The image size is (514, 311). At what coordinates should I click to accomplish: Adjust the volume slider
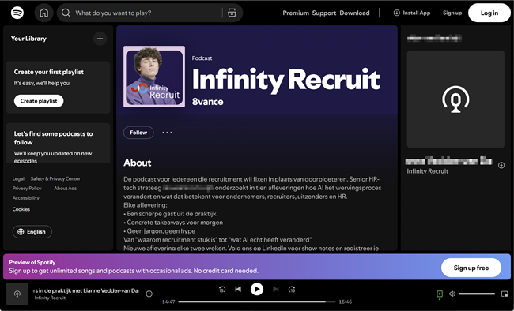point(477,294)
